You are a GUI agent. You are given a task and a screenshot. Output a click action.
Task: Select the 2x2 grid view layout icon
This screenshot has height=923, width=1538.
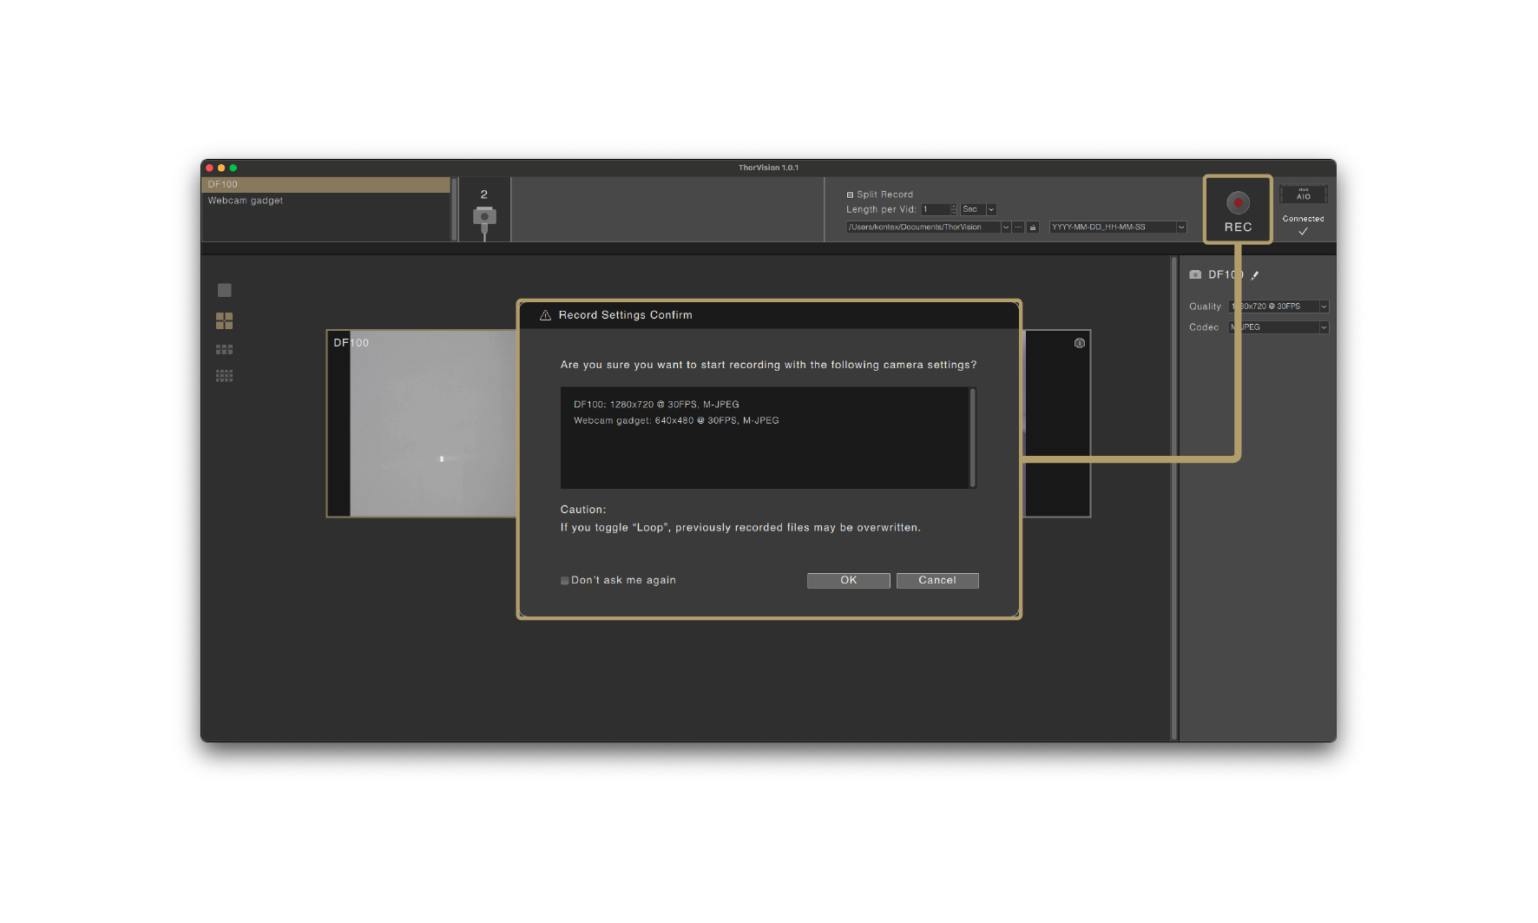[x=224, y=320]
